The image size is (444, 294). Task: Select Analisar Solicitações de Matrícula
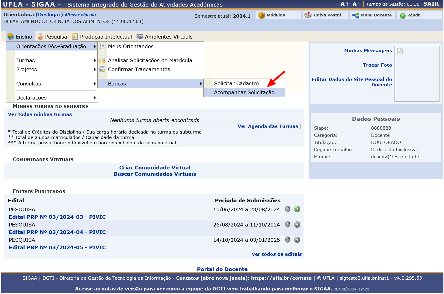click(x=151, y=60)
